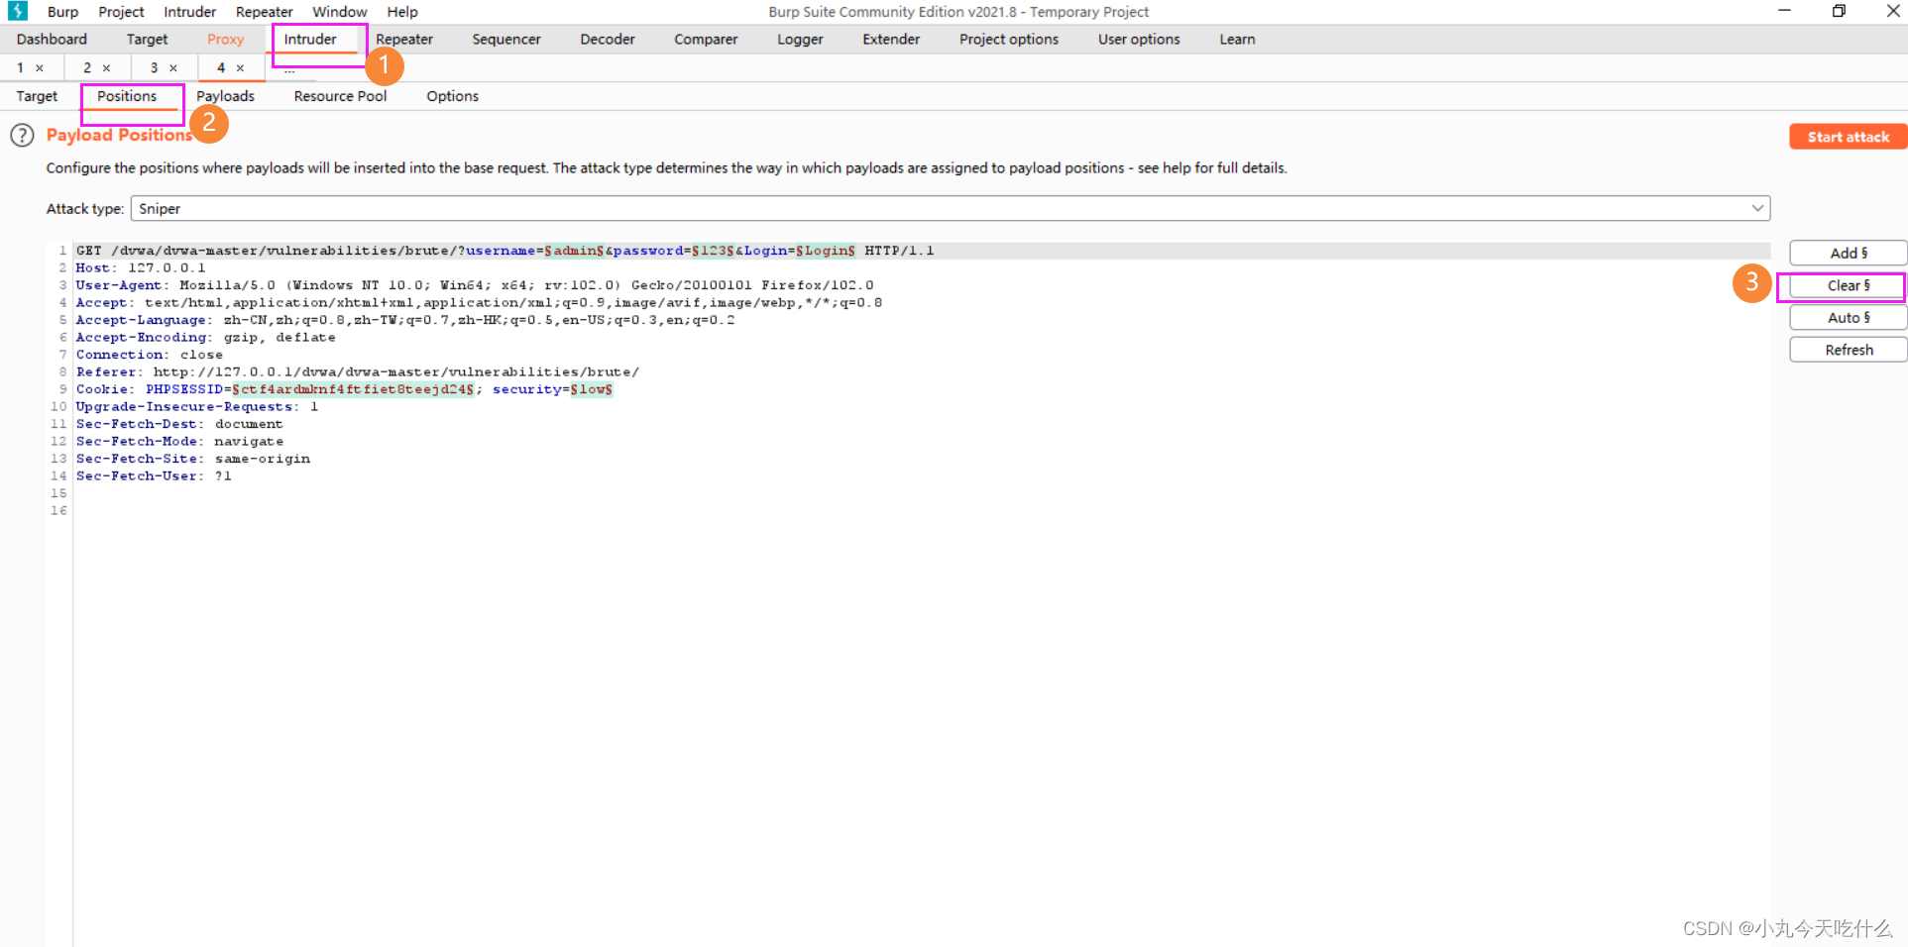1908x947 pixels.
Task: Open the Decoder tab
Action: [x=608, y=40]
